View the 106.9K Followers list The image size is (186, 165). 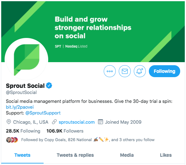[65, 131]
